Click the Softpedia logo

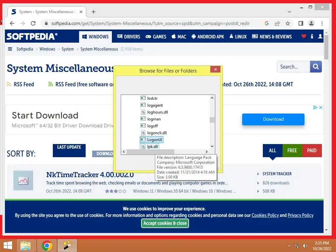coord(32,36)
